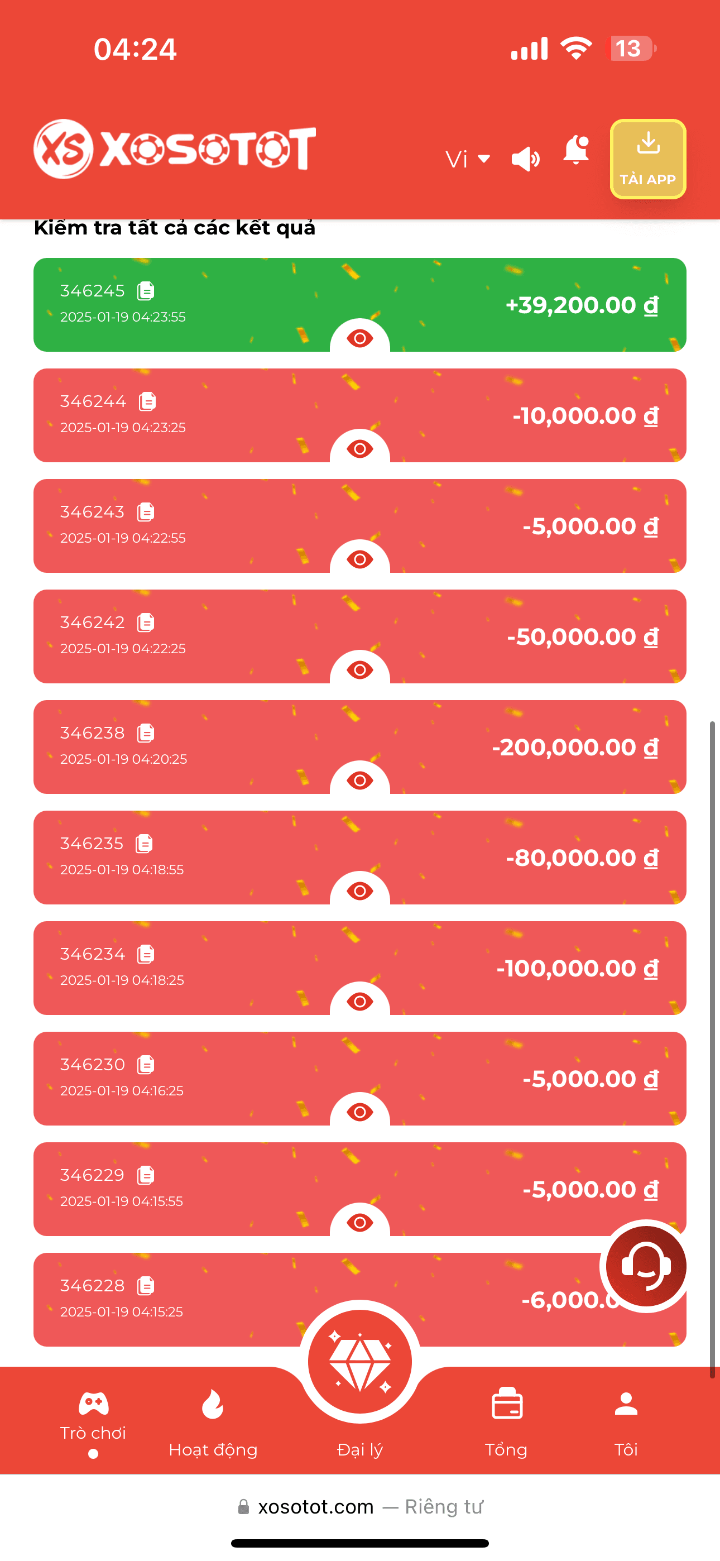Image resolution: width=720 pixels, height=1561 pixels.
Task: Expand round 346230 details with eye
Action: click(x=359, y=1112)
